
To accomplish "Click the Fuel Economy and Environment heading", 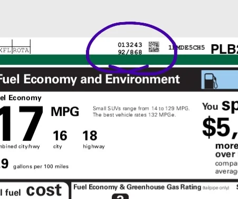I will [x=90, y=79].
